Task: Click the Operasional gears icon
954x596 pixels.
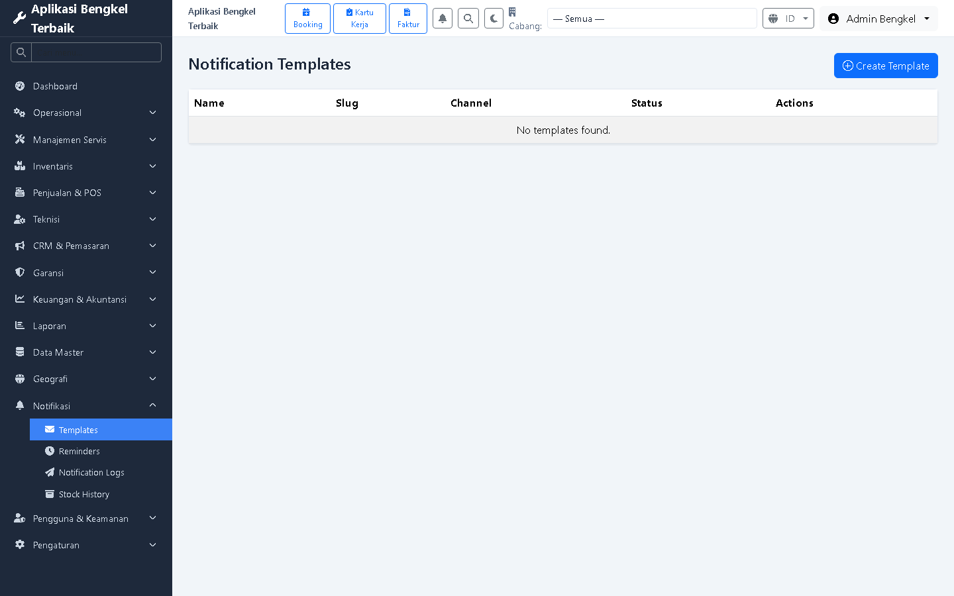Action: tap(20, 113)
